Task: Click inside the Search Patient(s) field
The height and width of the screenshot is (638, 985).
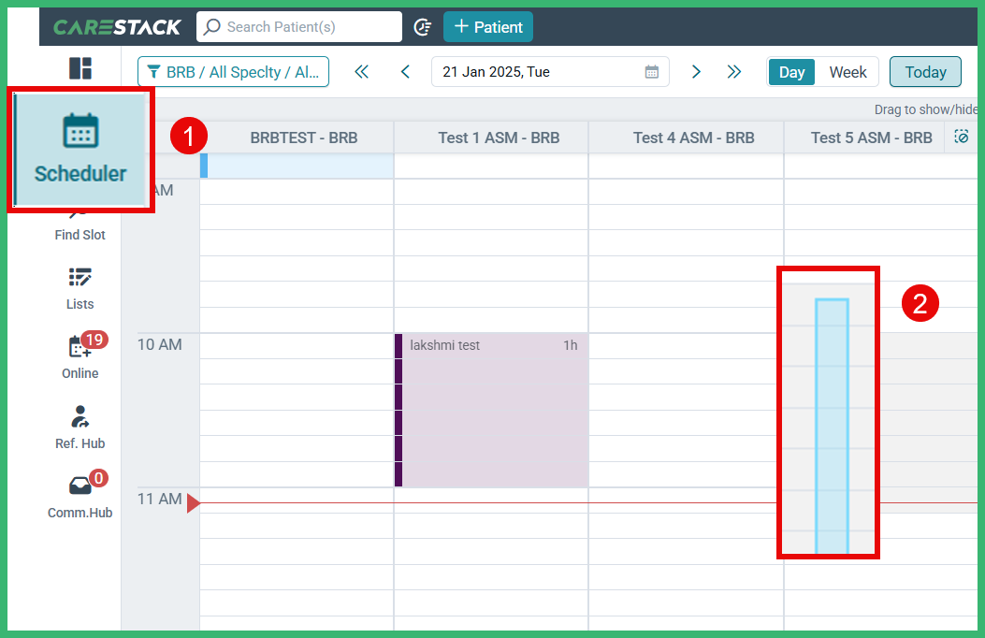Action: 299,26
